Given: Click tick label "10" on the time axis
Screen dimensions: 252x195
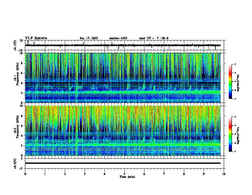Looking at the screenshot, I should click(224, 174).
